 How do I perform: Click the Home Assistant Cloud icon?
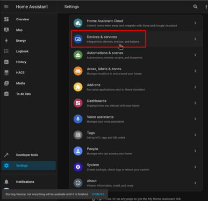pyautogui.click(x=78, y=23)
